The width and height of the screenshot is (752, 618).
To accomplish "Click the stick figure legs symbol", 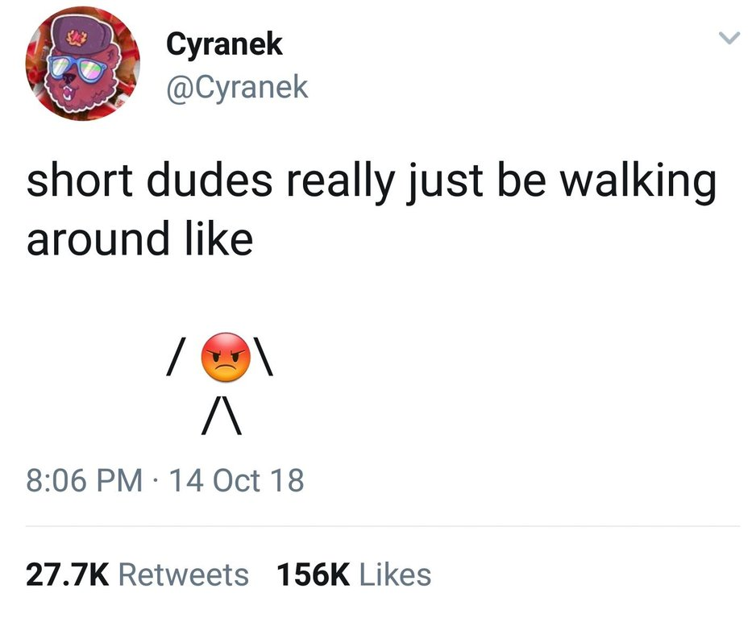I will pyautogui.click(x=221, y=415).
